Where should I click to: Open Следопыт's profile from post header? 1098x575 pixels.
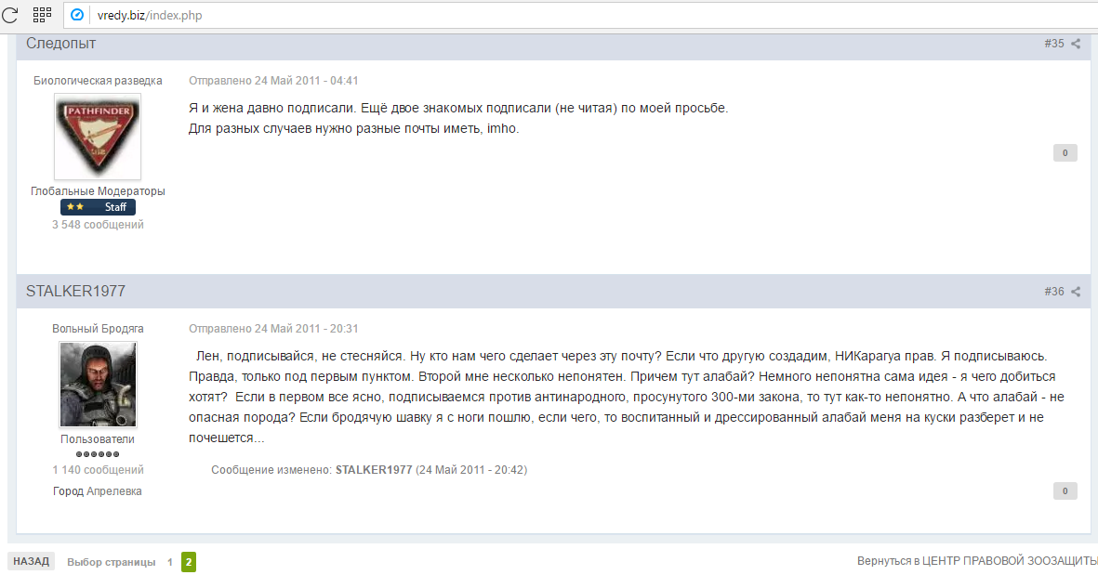coord(61,44)
